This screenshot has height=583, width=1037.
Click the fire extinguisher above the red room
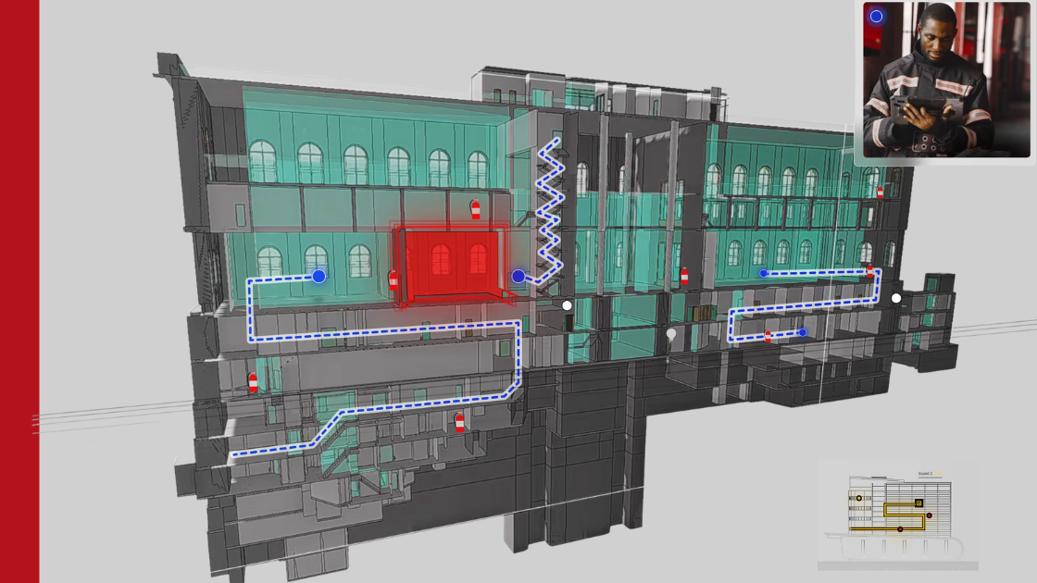click(475, 209)
